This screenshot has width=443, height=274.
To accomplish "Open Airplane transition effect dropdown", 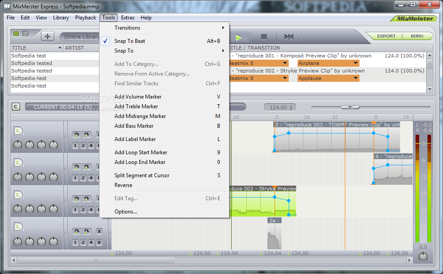I will click(x=328, y=63).
